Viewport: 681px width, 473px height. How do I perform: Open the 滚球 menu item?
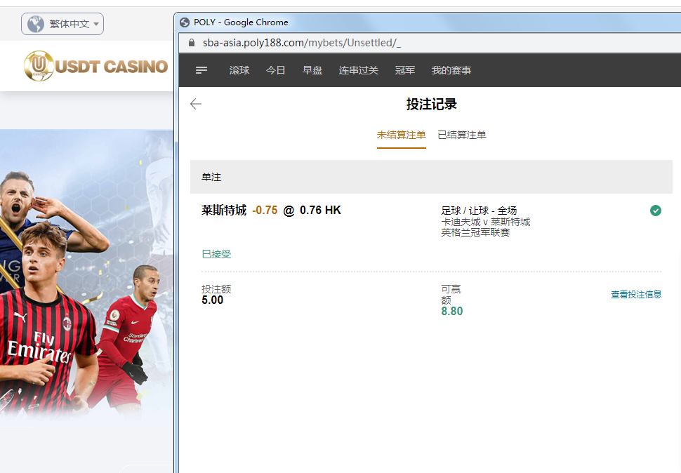[239, 70]
